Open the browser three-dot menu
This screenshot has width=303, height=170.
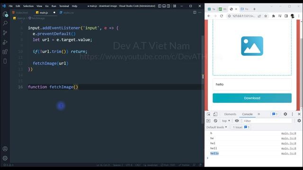(x=299, y=16)
